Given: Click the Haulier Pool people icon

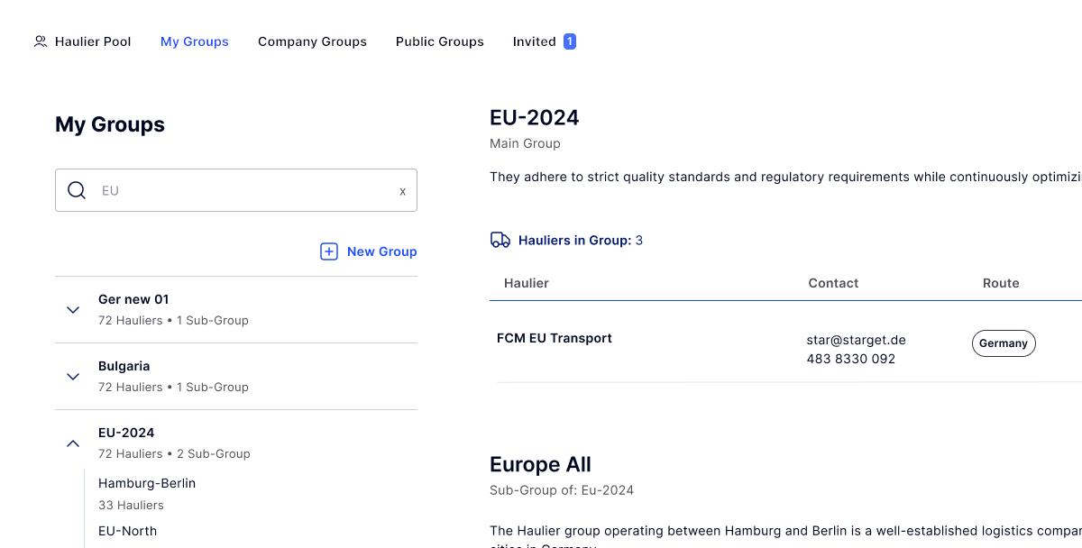Looking at the screenshot, I should click(40, 41).
